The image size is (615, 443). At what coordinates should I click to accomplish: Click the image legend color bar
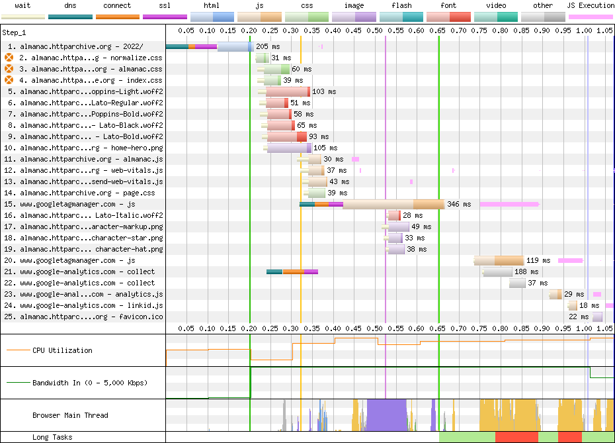point(354,17)
